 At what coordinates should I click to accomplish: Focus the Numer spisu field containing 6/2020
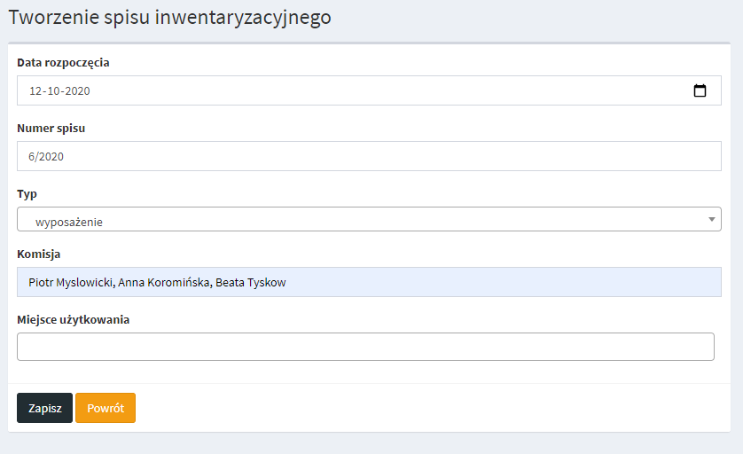[368, 156]
